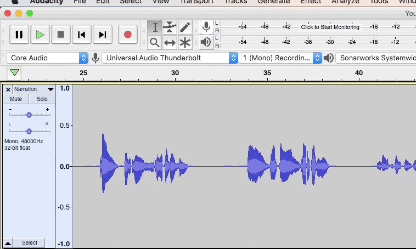Viewport: 416px width, 249px height.
Task: Choose the Zoom magnifier tool
Action: (x=155, y=42)
